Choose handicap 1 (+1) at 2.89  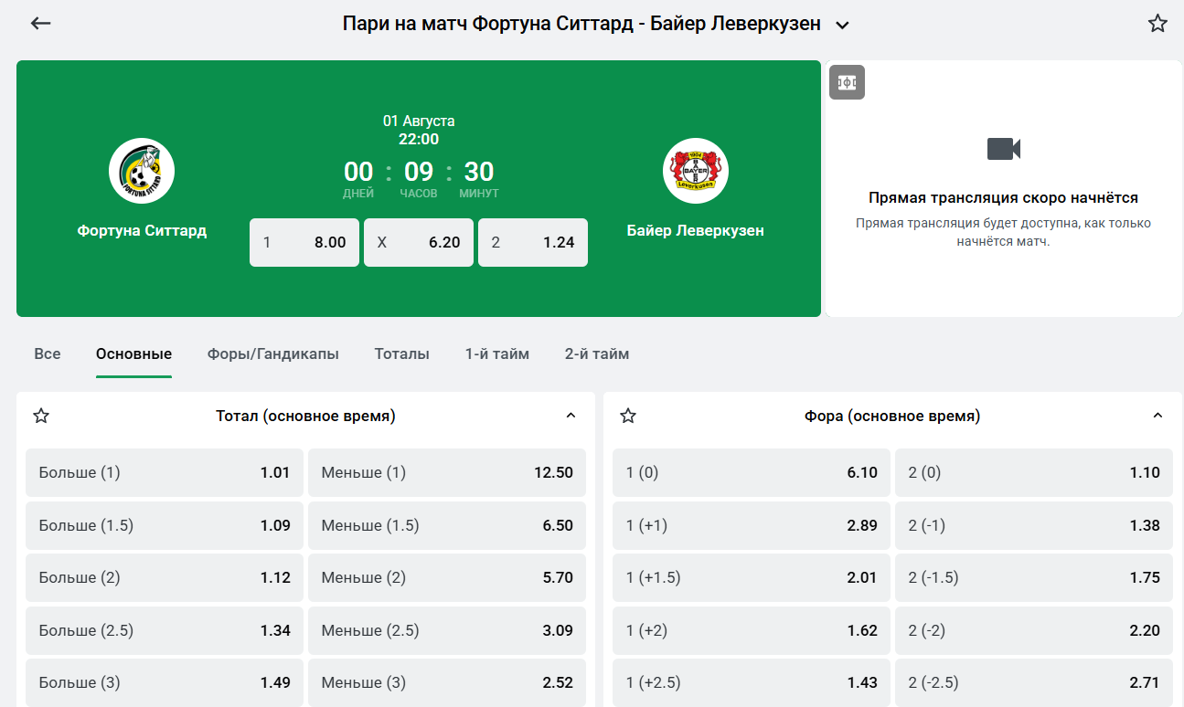[x=752, y=525]
